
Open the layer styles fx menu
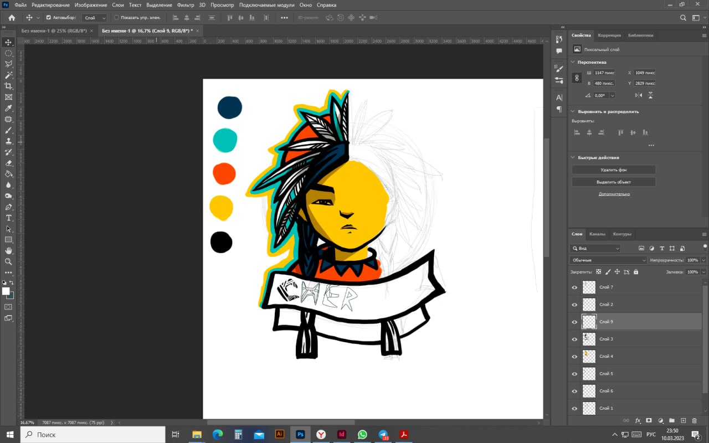click(x=638, y=421)
